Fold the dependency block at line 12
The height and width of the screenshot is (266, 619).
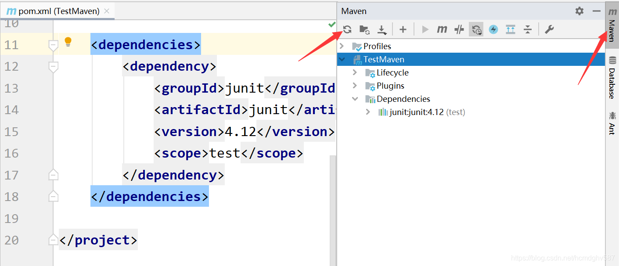(x=53, y=67)
